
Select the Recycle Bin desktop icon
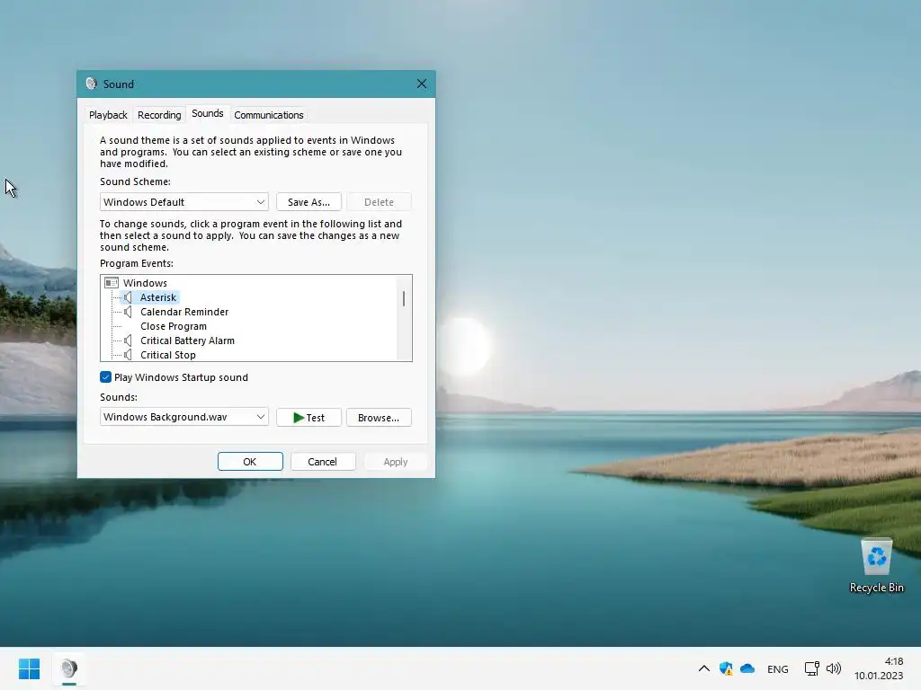[x=876, y=565]
